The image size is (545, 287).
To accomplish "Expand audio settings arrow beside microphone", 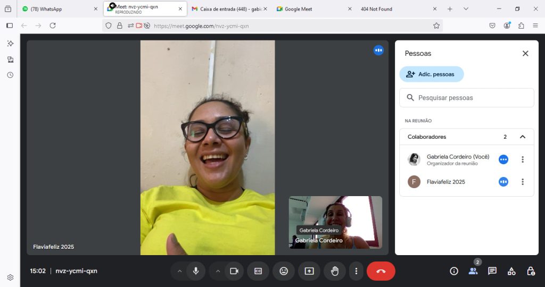I will click(179, 271).
